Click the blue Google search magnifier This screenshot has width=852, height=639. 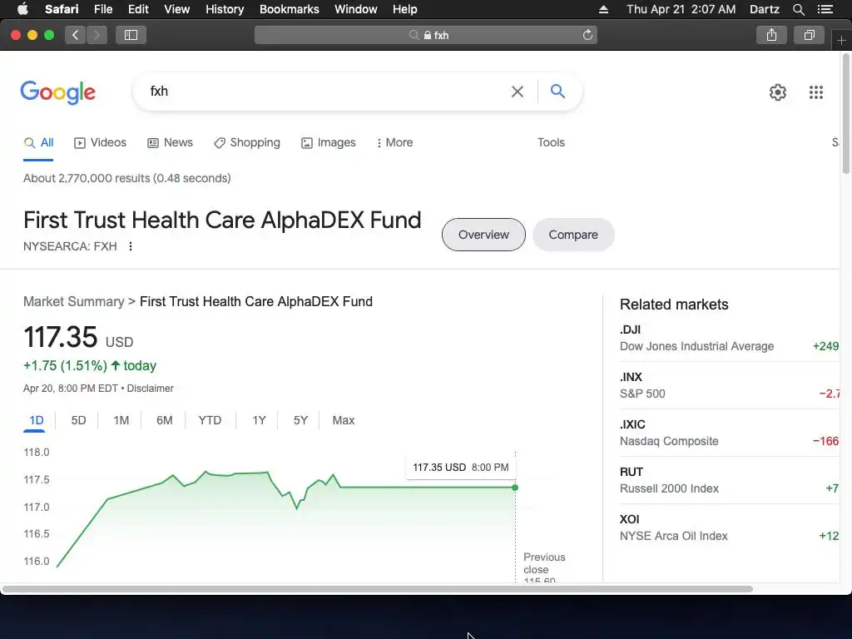click(557, 91)
